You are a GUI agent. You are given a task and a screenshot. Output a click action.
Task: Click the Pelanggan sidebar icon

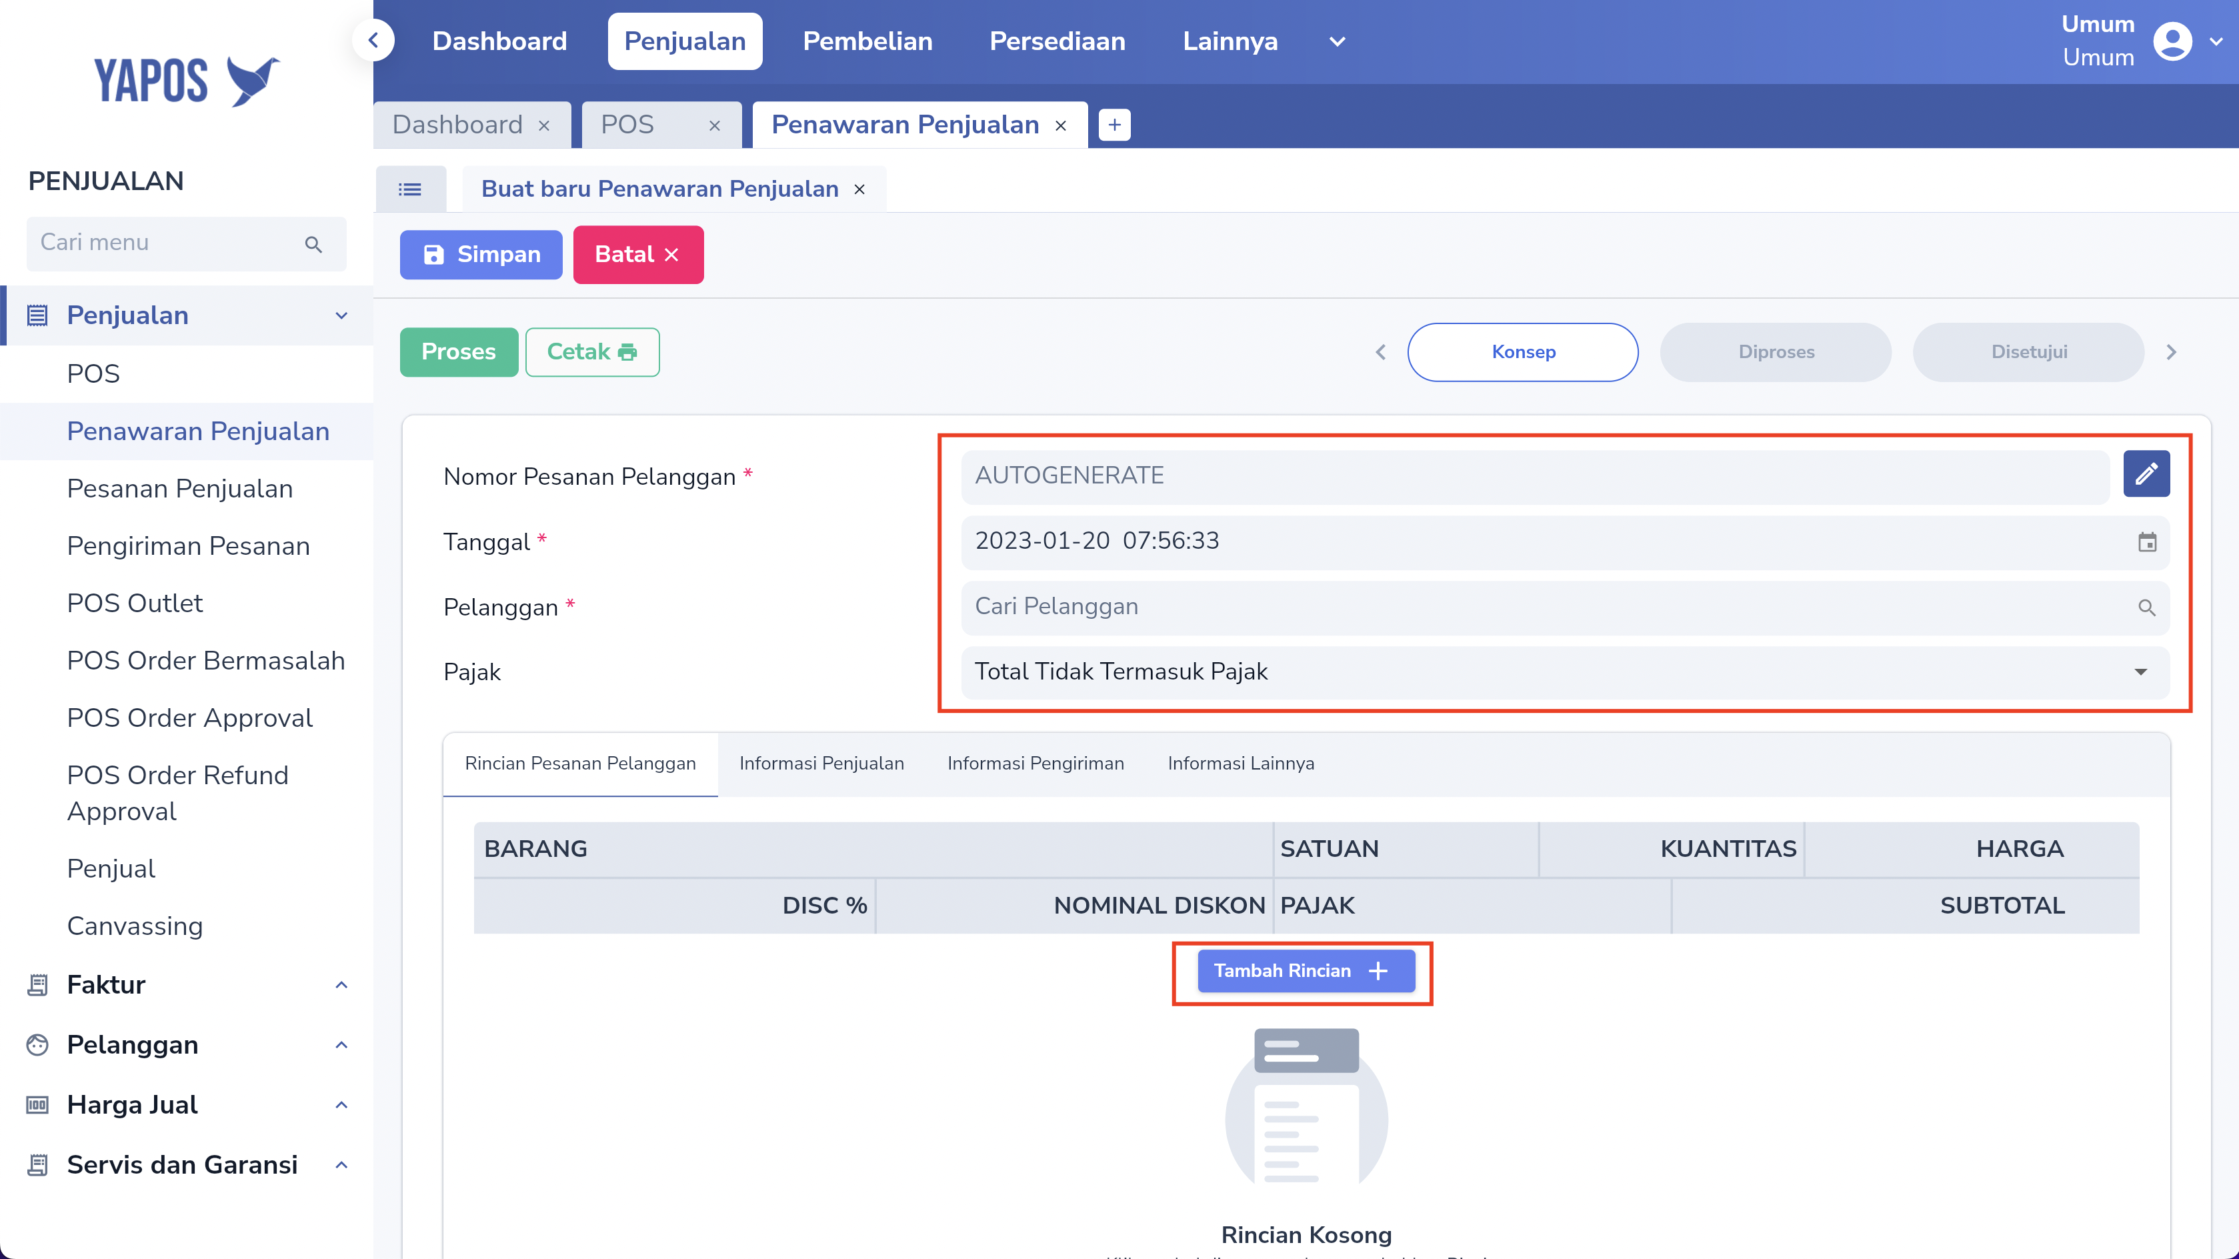click(x=37, y=1045)
